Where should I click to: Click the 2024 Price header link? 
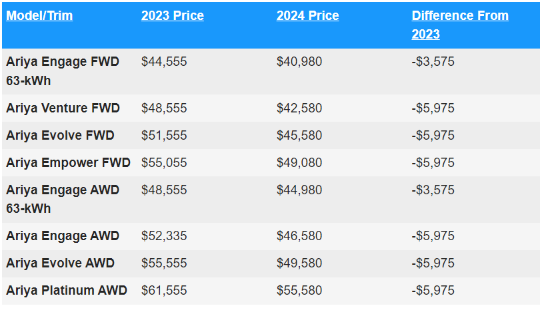(x=307, y=16)
